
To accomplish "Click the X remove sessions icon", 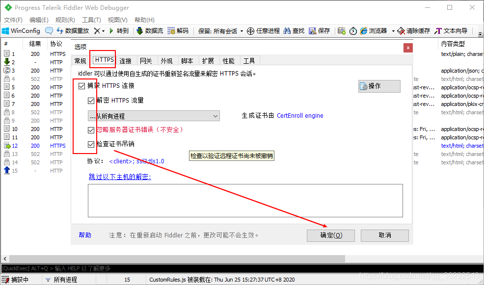I will [x=97, y=31].
